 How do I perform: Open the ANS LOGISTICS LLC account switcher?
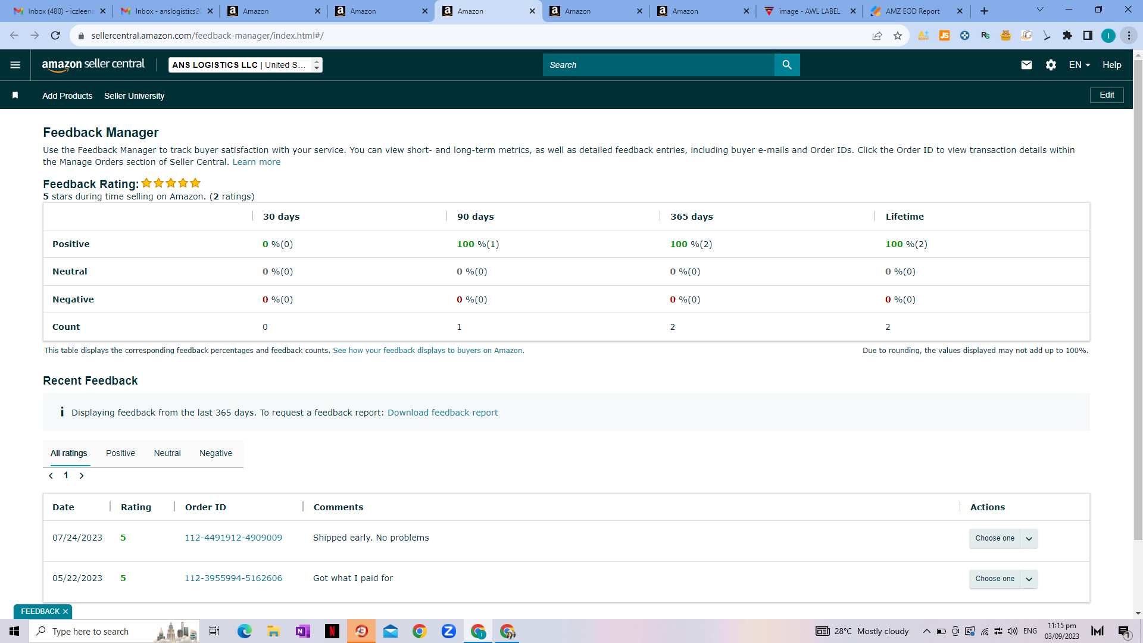[x=245, y=65]
